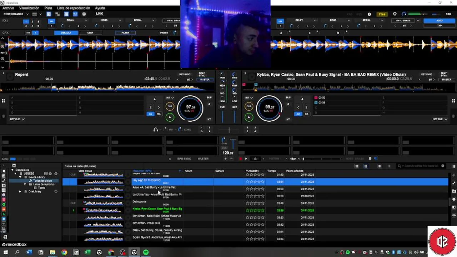Select the CFX USER tab
Screen dimensions: 457x257
[90, 33]
